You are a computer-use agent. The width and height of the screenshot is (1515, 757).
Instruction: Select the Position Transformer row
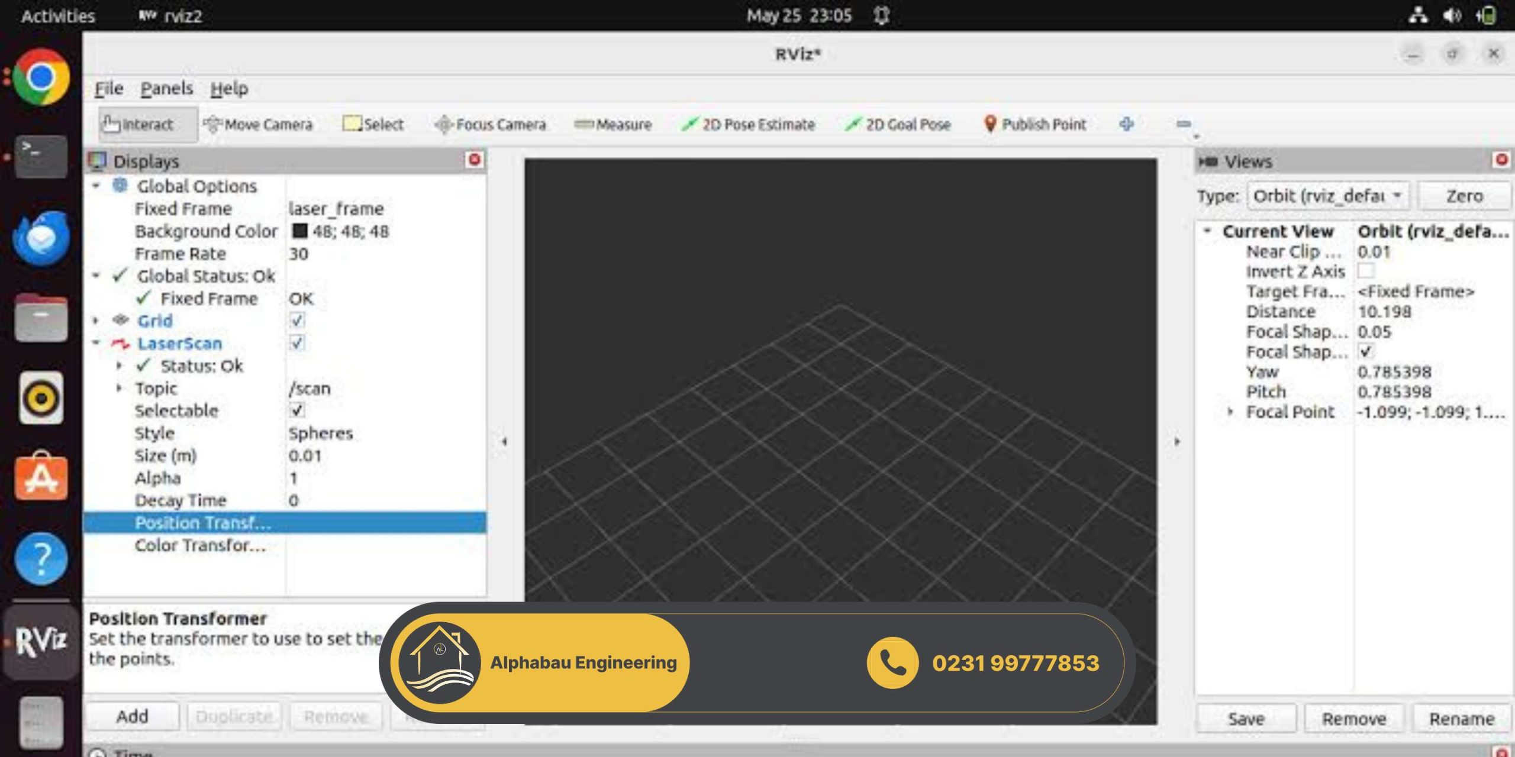285,523
